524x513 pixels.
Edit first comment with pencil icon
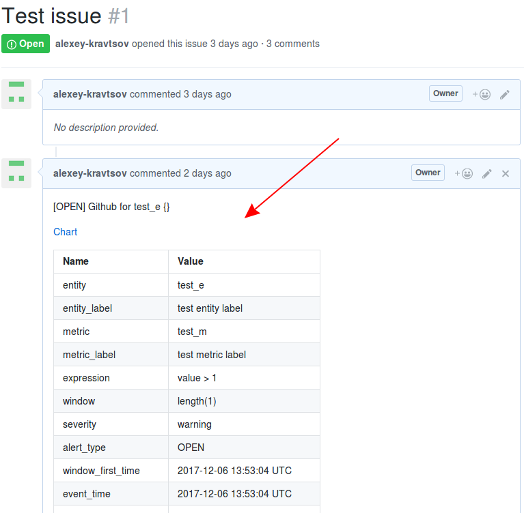[x=505, y=94]
